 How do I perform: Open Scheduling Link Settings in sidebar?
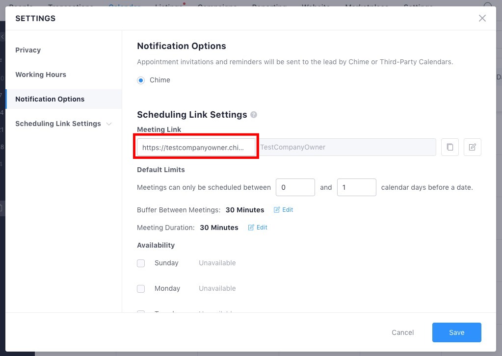[x=58, y=124]
